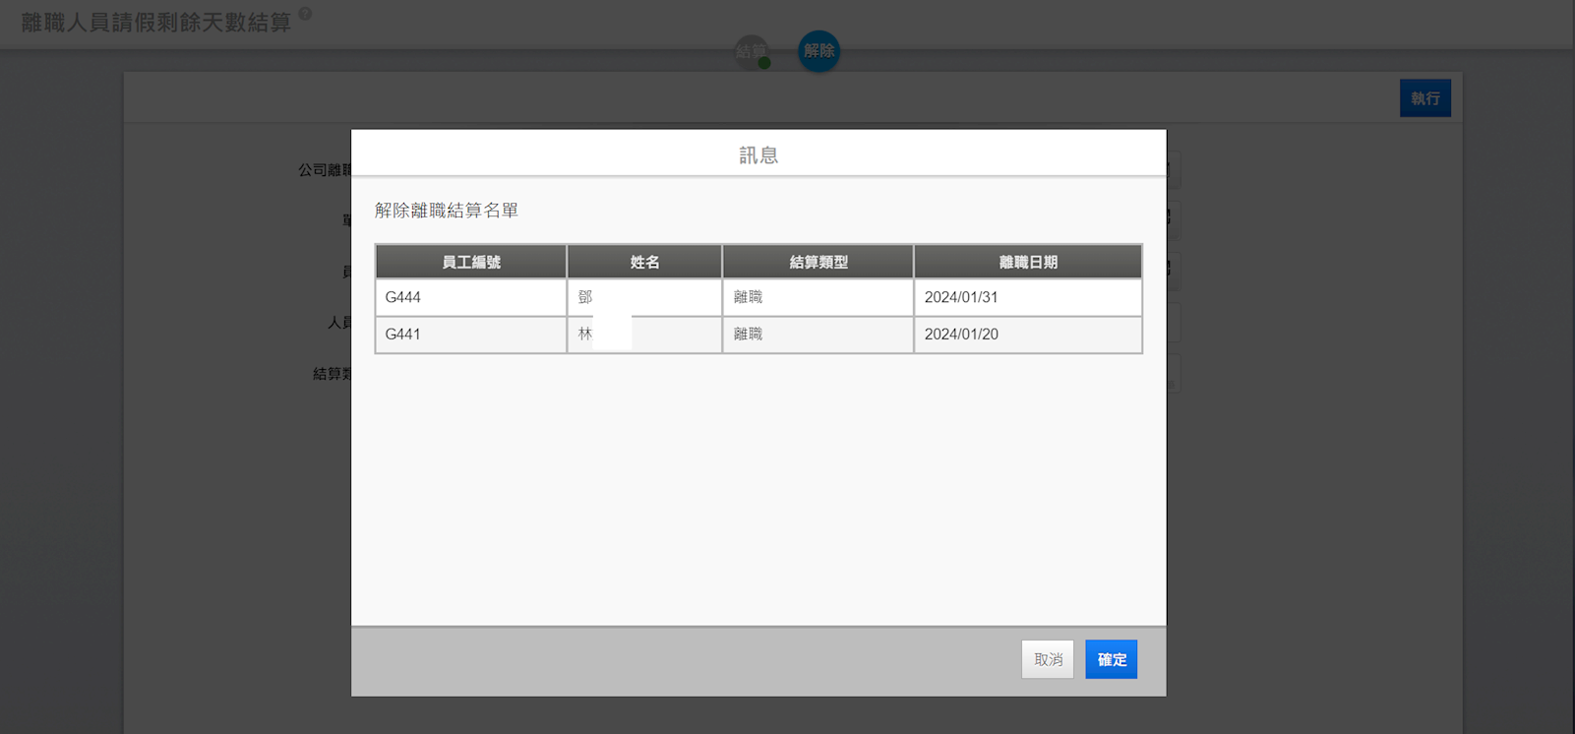Image resolution: width=1575 pixels, height=734 pixels.
Task: Click the 解除離職結算名單 heading text
Action: (x=447, y=211)
